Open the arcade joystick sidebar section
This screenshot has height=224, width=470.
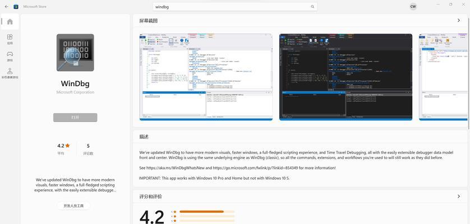coord(10,73)
